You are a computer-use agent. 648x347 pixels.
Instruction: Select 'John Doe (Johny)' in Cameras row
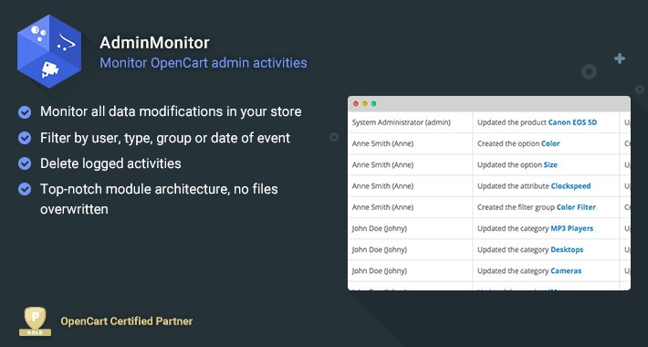[380, 271]
